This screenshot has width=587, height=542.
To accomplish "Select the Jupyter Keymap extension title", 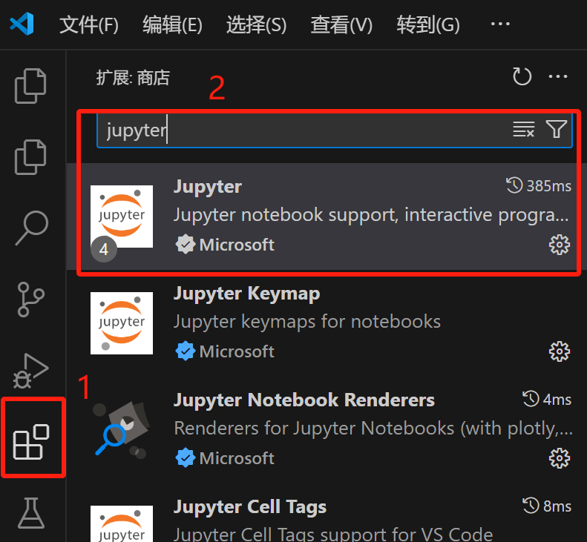I will (246, 294).
